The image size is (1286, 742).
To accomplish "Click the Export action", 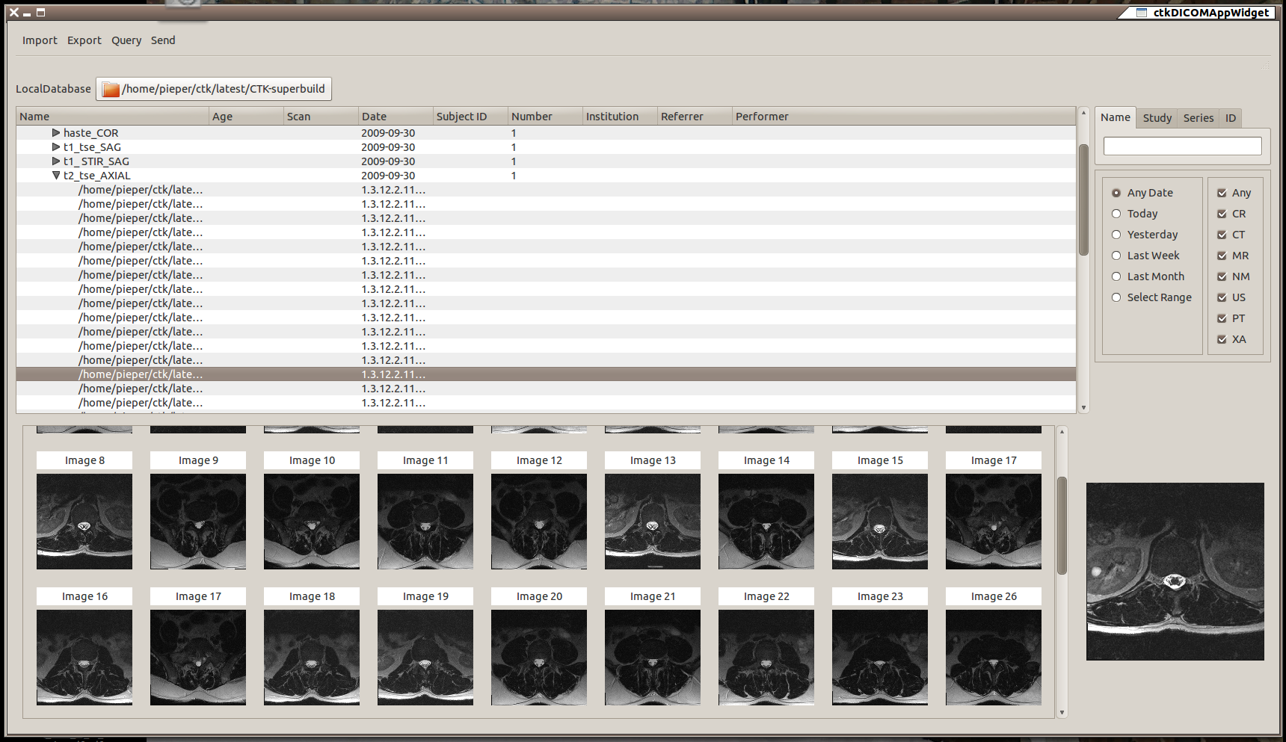I will pyautogui.click(x=84, y=40).
